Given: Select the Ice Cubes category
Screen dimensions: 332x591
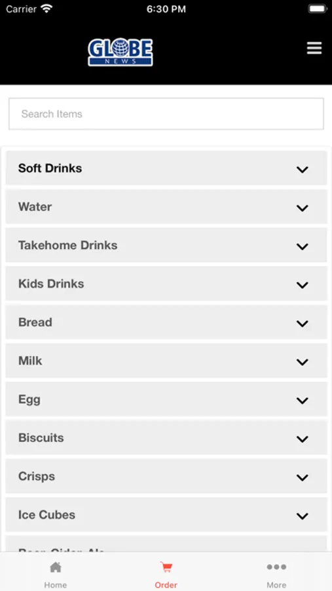Looking at the screenshot, I should (x=166, y=514).
